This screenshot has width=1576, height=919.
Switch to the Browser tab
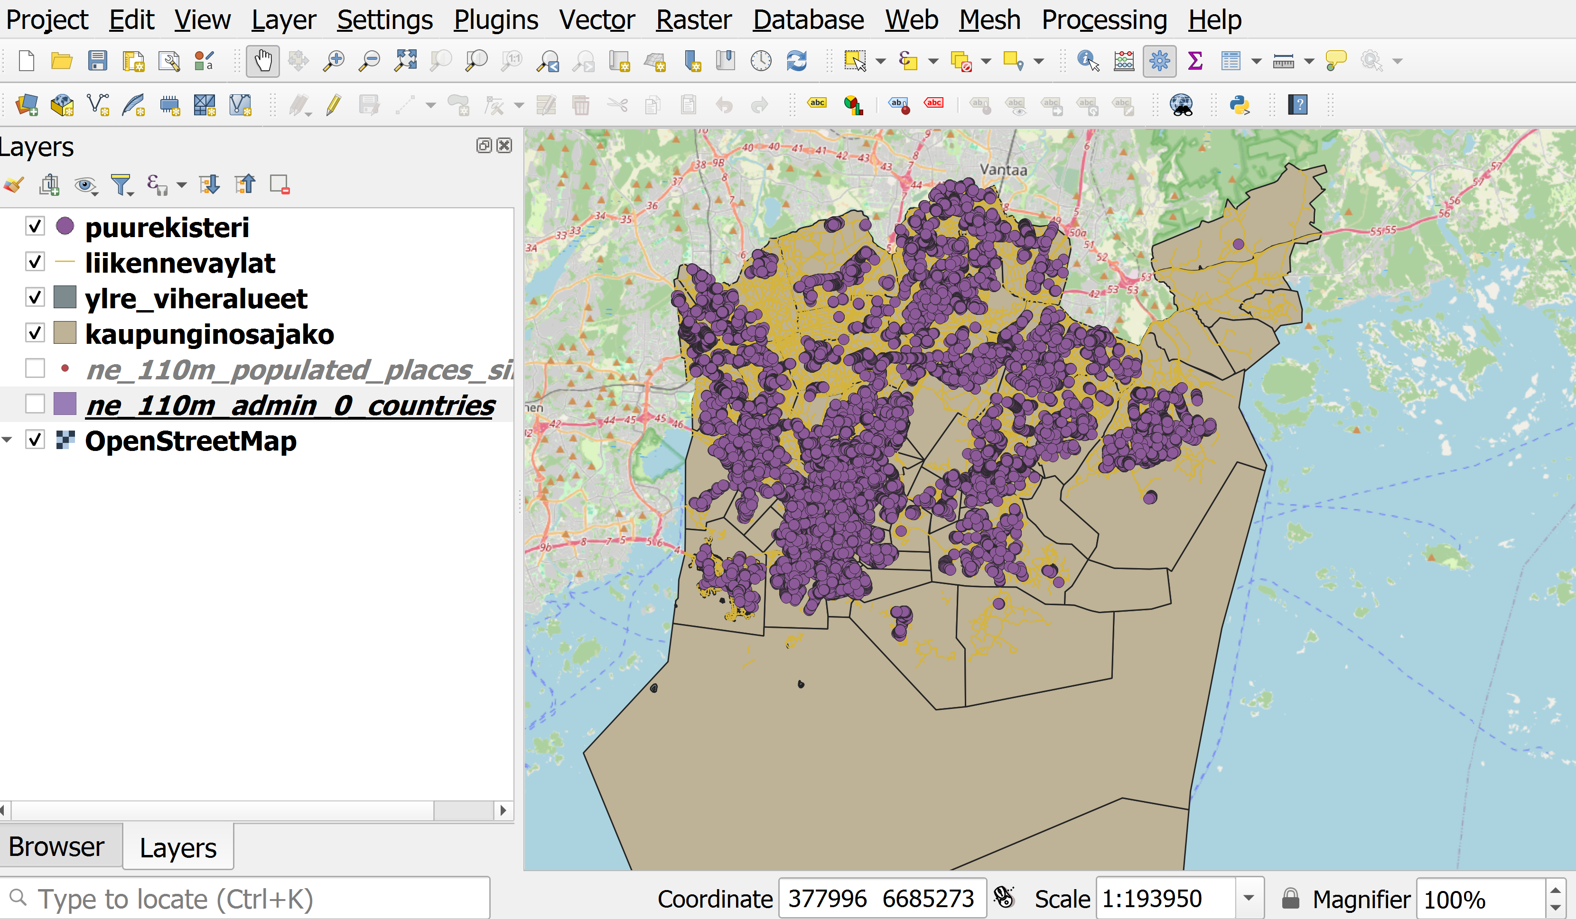56,846
